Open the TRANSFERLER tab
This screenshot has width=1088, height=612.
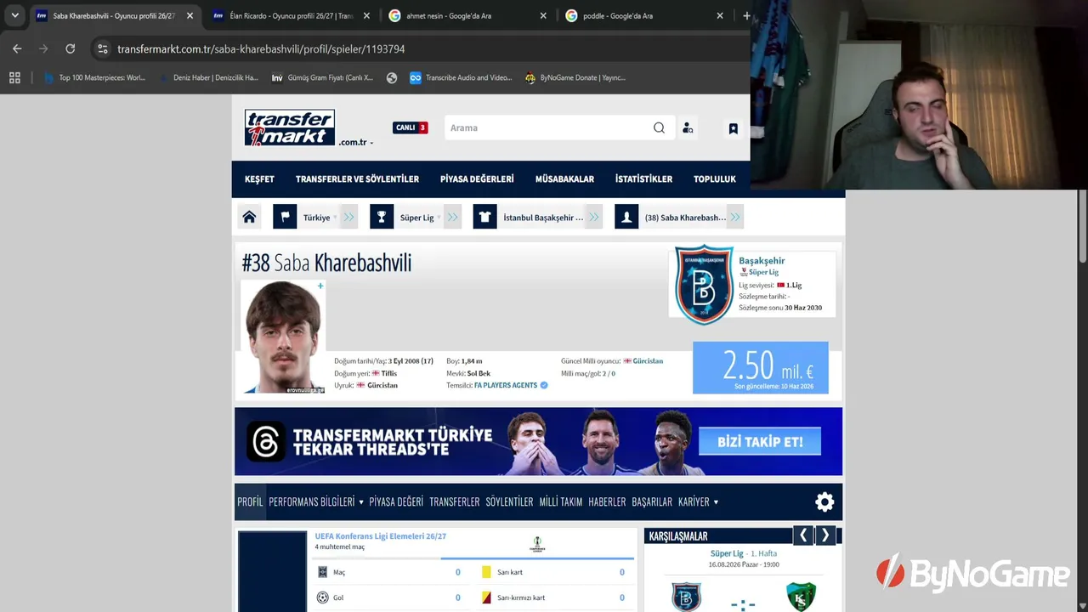[x=455, y=502]
